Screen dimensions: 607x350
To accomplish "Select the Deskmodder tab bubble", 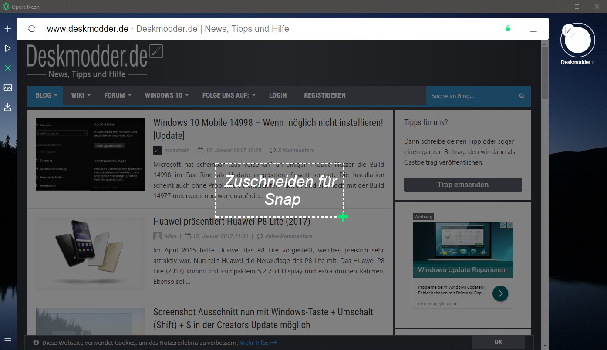I will (577, 40).
